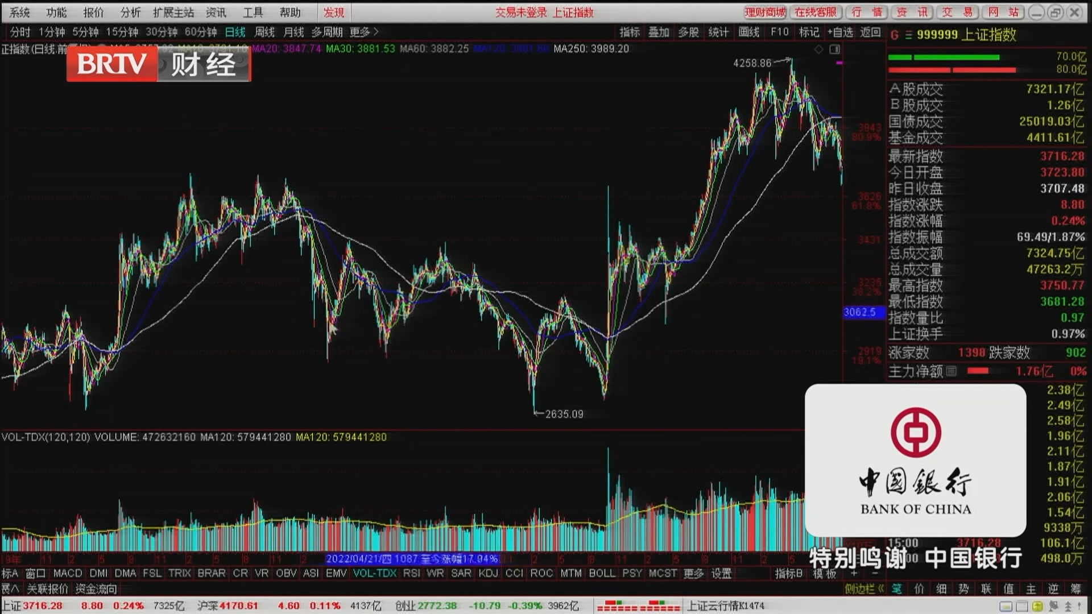Open the 模板 template selector
The width and height of the screenshot is (1092, 614).
[825, 574]
